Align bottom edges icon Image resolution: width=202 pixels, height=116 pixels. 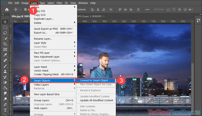tap(131, 9)
